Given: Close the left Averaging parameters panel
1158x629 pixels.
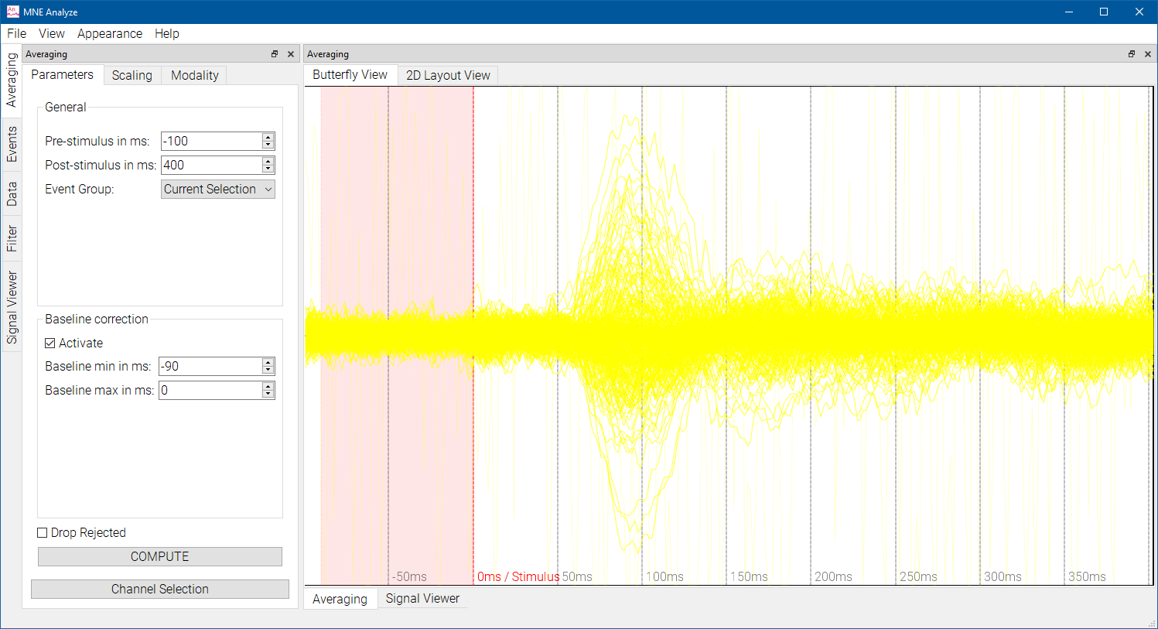Looking at the screenshot, I should (291, 54).
